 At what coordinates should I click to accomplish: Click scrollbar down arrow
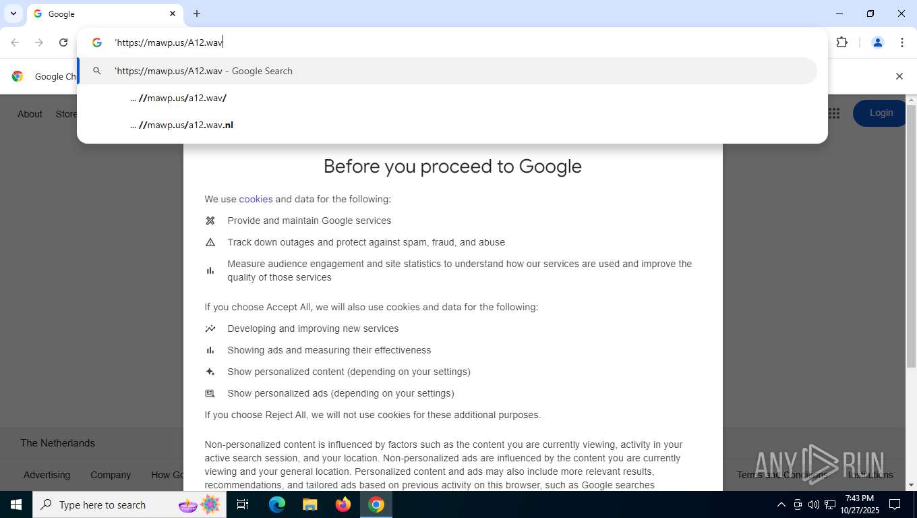point(911,485)
